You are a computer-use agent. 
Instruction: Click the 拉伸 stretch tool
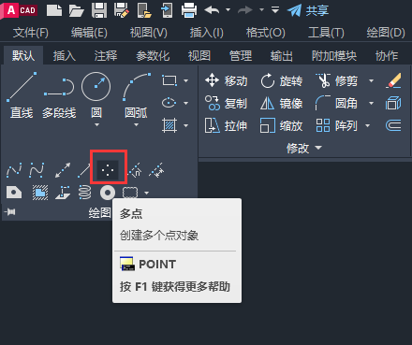click(227, 125)
